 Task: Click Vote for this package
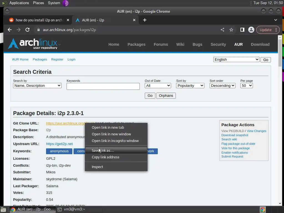point(235,148)
